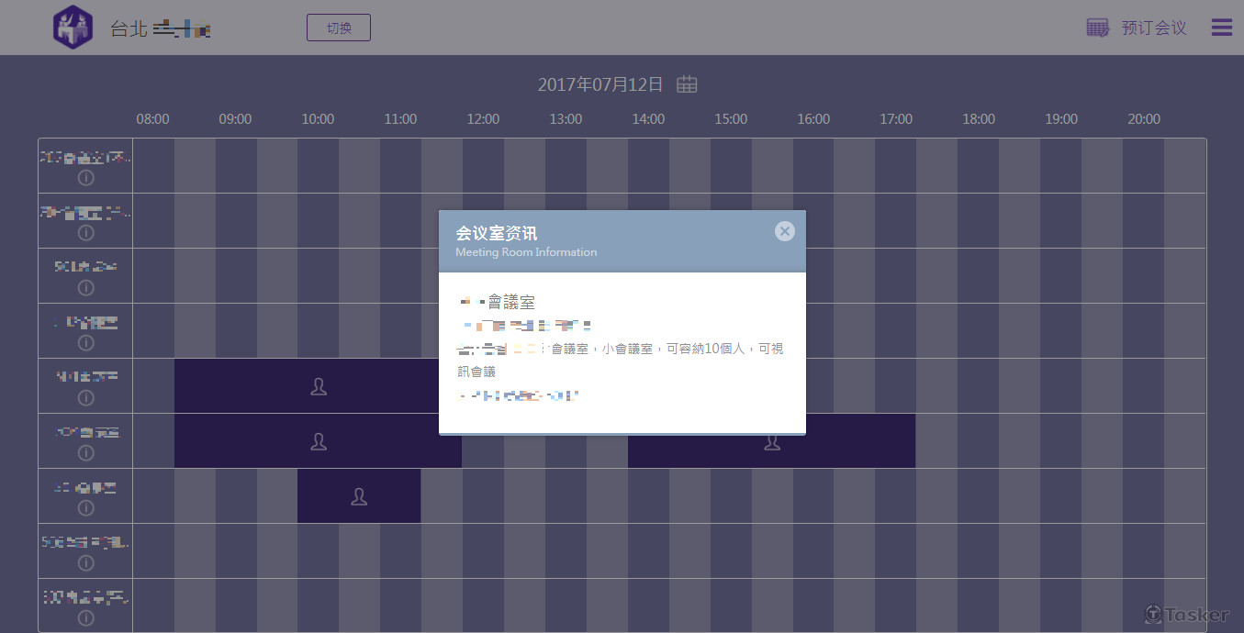This screenshot has width=1244, height=633.
Task: Show info icon for the second room row
Action: tap(86, 233)
